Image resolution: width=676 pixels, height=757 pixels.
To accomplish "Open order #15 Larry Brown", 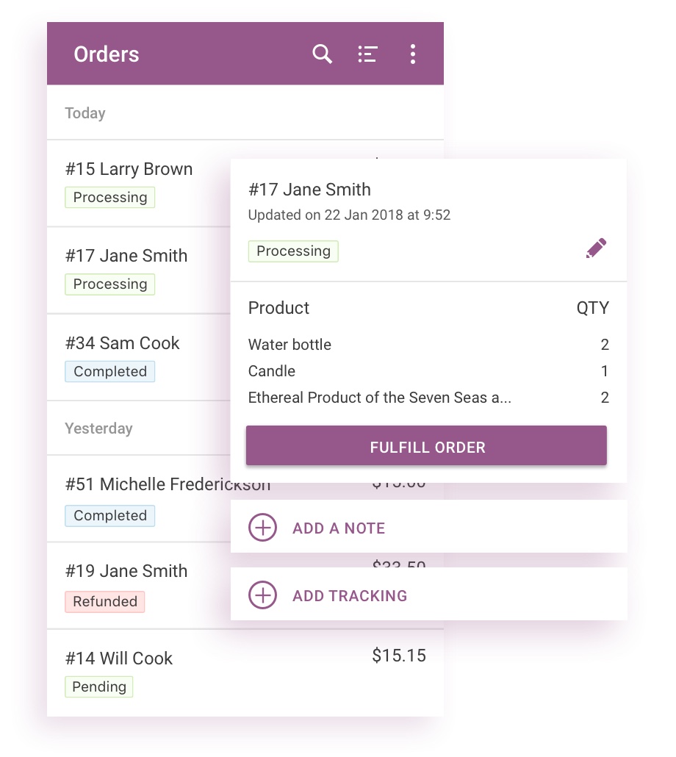I will click(x=129, y=169).
